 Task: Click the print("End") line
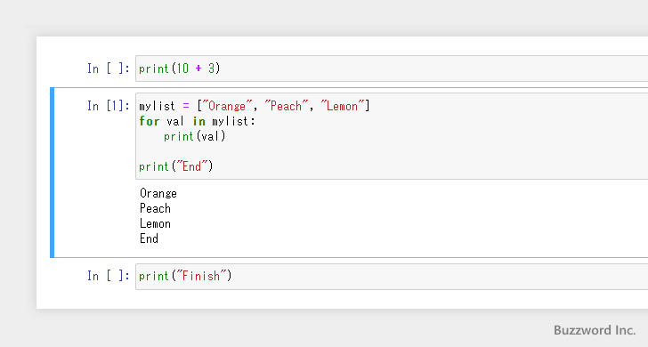(175, 166)
